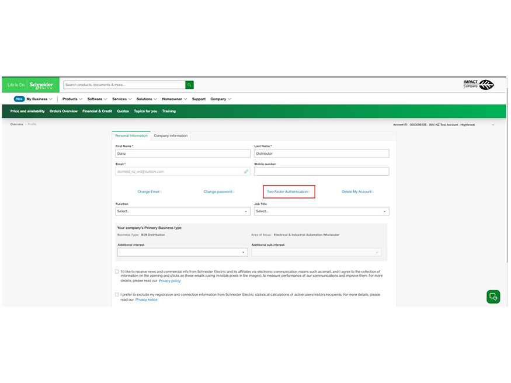Click in the search products field
Image resolution: width=511 pixels, height=383 pixels.
124,85
